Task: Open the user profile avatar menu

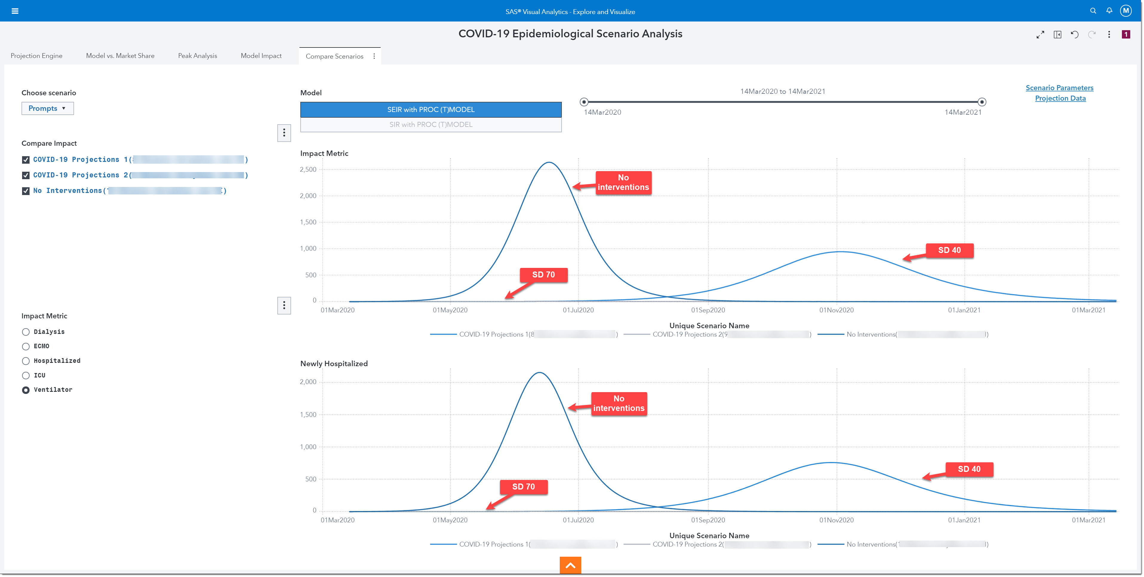Action: pos(1126,11)
